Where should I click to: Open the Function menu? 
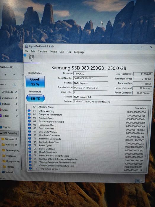coord(42,52)
